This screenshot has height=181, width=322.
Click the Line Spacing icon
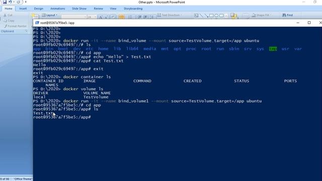pos(151,17)
